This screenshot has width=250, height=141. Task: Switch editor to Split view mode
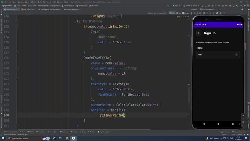click(x=179, y=13)
